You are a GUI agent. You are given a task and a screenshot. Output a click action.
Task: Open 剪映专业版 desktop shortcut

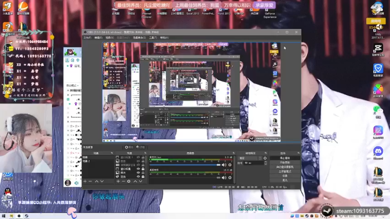(x=378, y=50)
